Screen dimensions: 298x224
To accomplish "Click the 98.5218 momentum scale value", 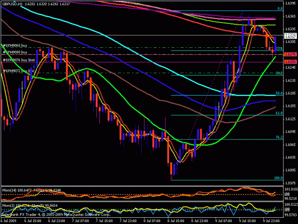I will pos(291,199).
